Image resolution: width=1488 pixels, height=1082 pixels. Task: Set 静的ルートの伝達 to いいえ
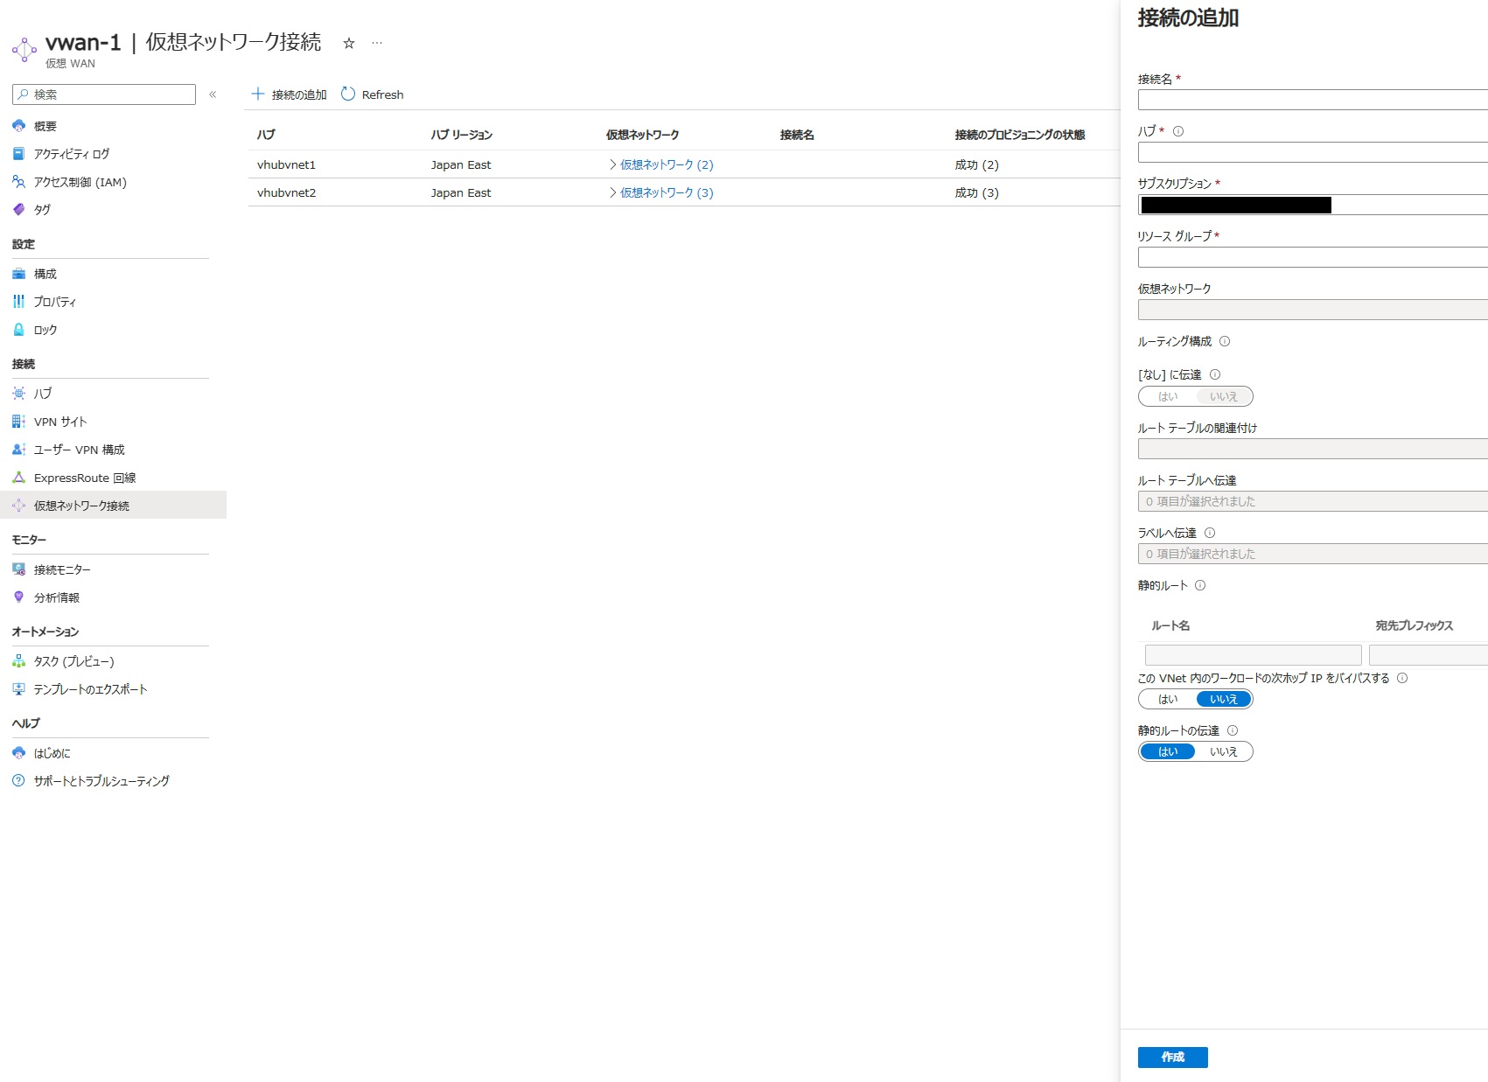click(1223, 751)
